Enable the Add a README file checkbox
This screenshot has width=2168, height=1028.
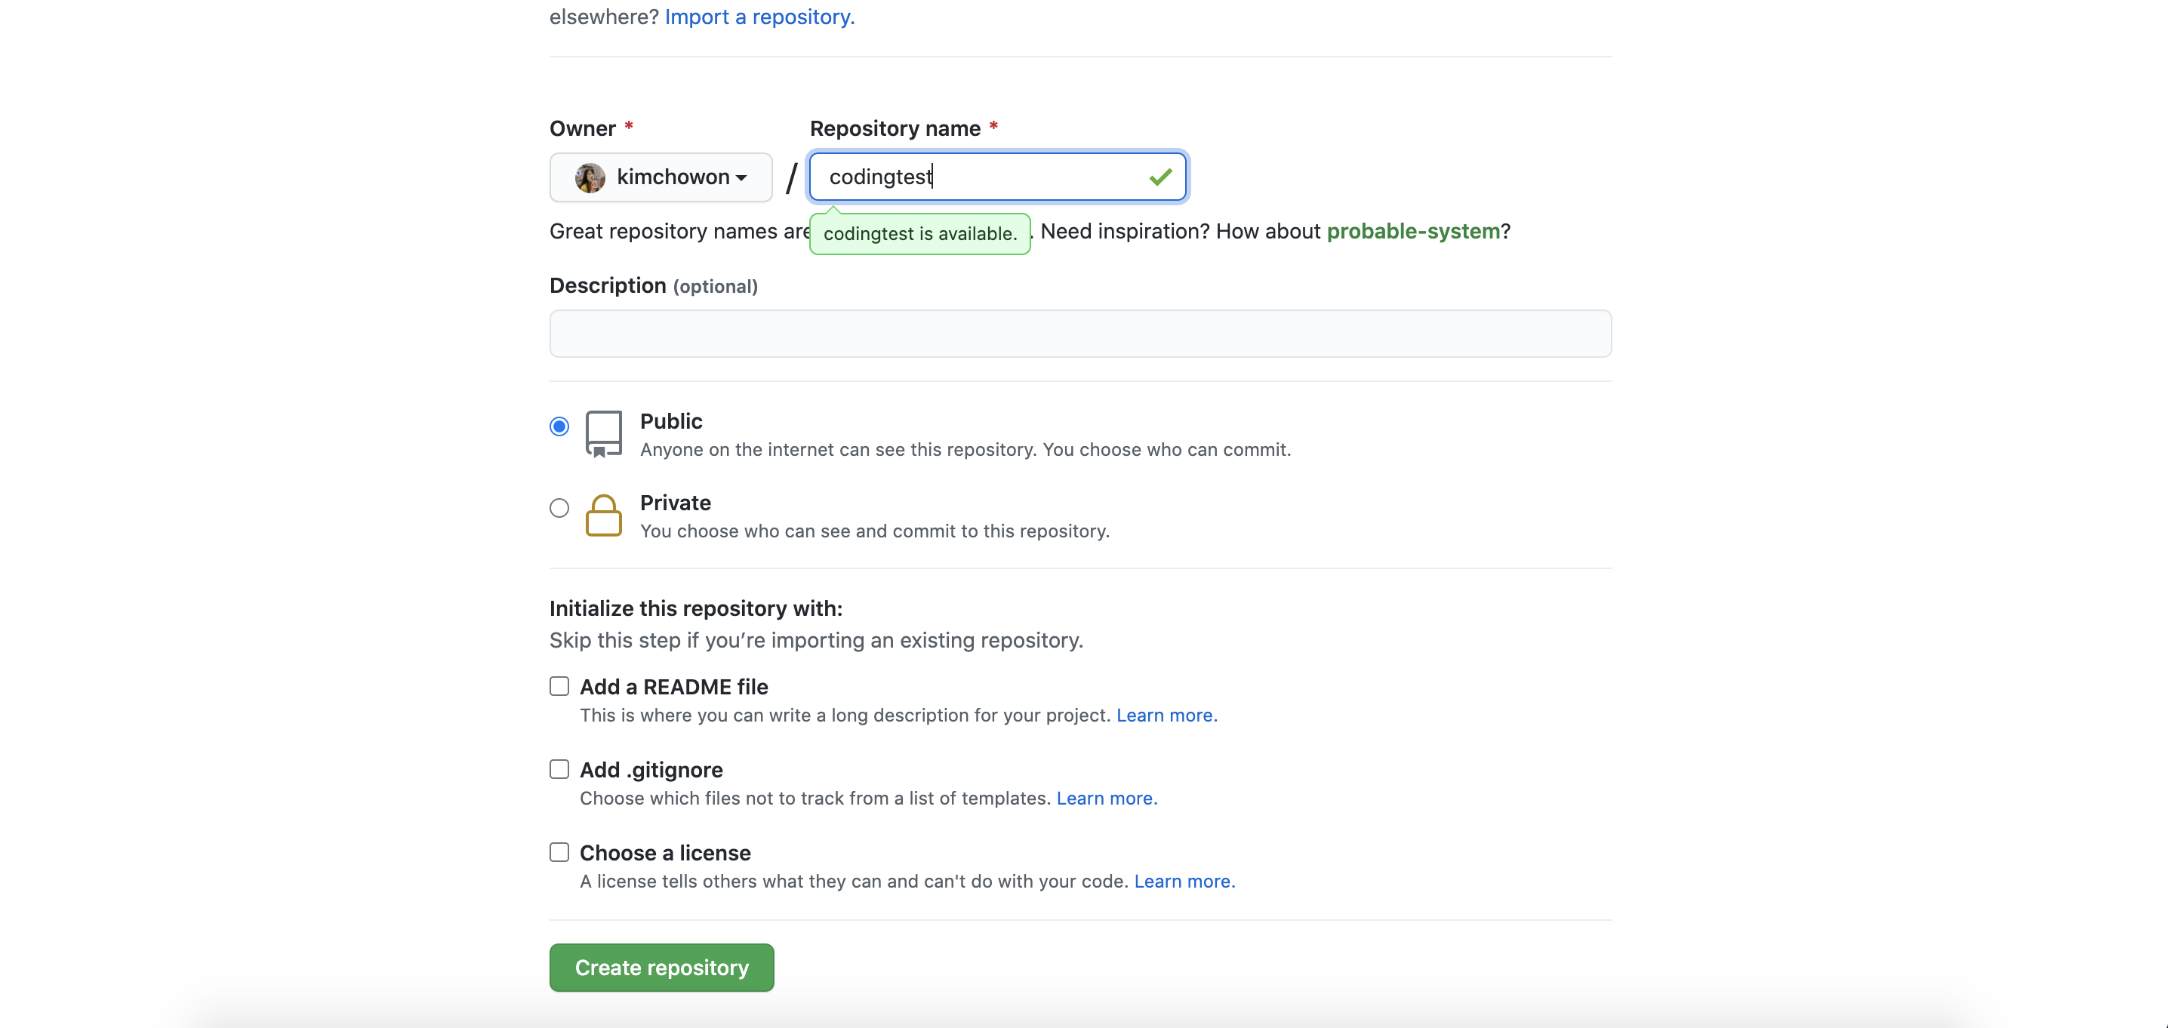click(559, 686)
